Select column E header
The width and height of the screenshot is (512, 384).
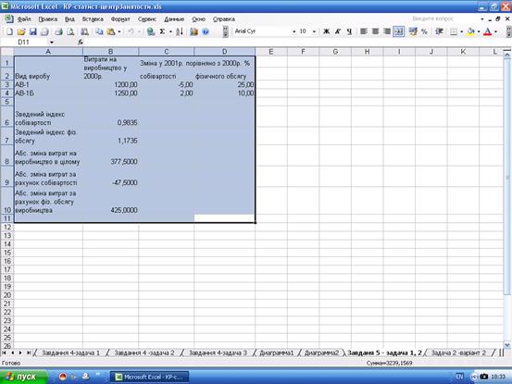270,52
